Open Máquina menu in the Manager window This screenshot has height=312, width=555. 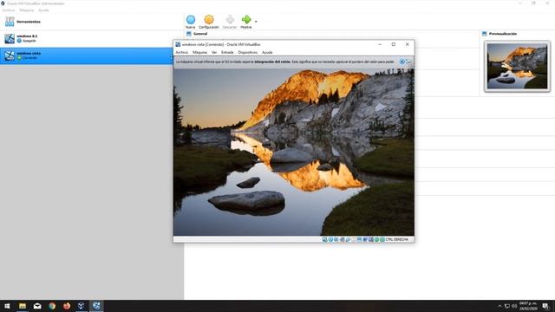click(27, 10)
